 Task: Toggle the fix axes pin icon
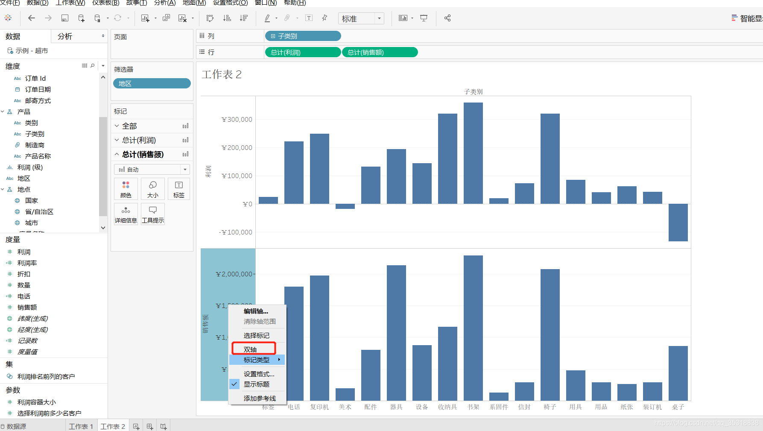[x=324, y=18]
